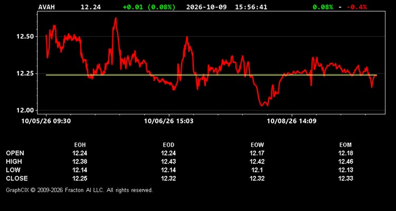Image resolution: width=396 pixels, height=211 pixels.
Task: Select the EOW column header
Action: [257, 145]
